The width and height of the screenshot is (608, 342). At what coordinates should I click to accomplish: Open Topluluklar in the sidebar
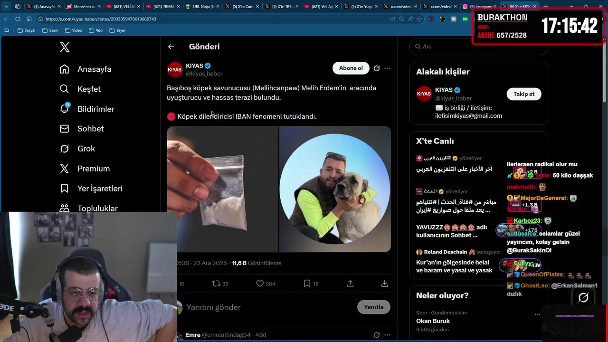click(88, 208)
